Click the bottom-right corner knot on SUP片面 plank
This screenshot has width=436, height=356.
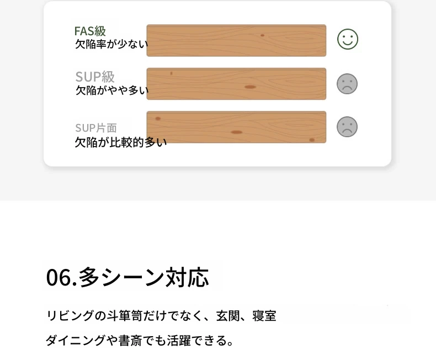click(x=312, y=140)
